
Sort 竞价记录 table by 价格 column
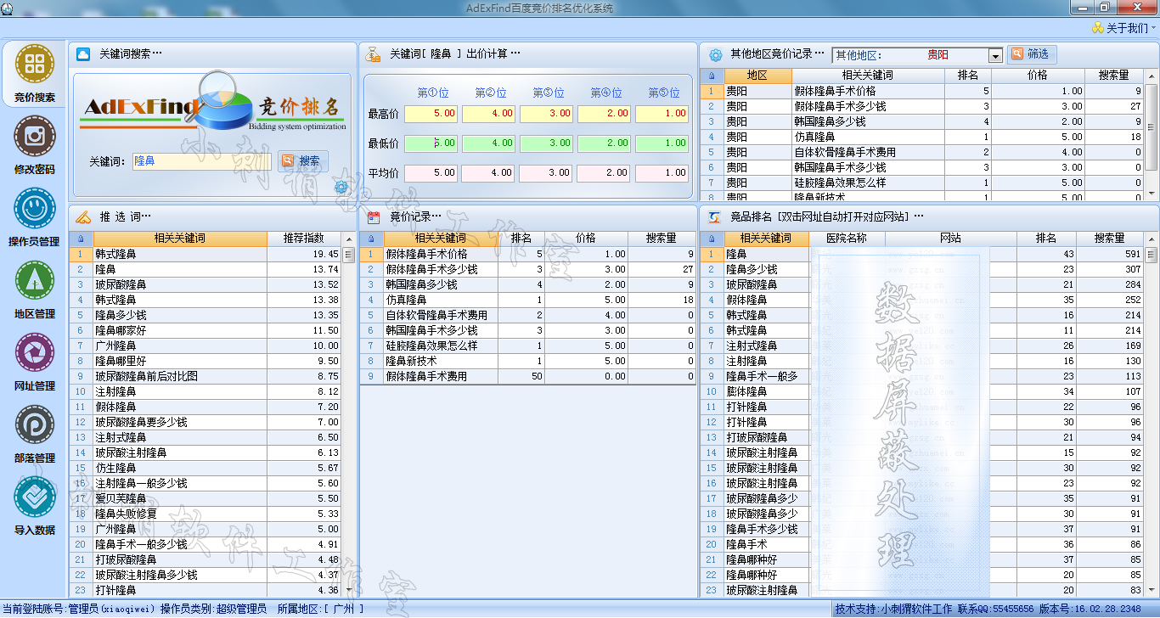586,239
